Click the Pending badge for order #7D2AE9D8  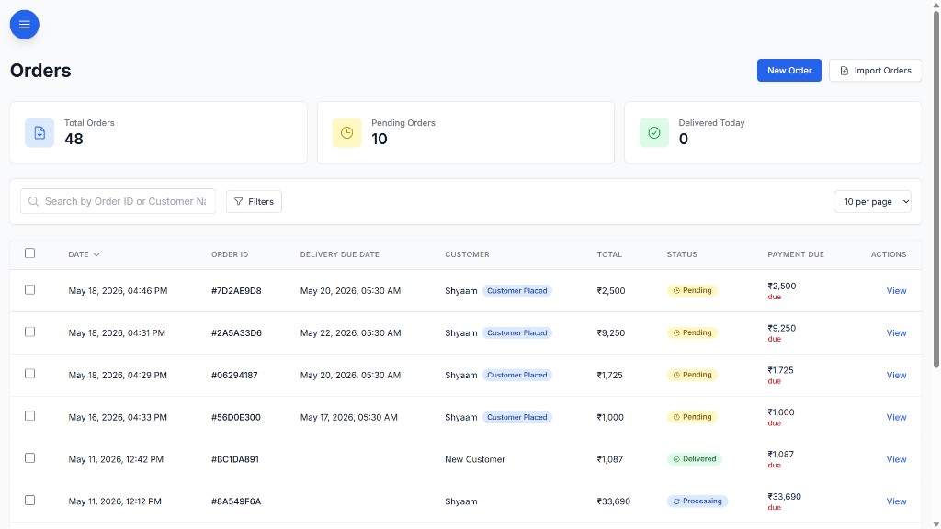coord(692,290)
